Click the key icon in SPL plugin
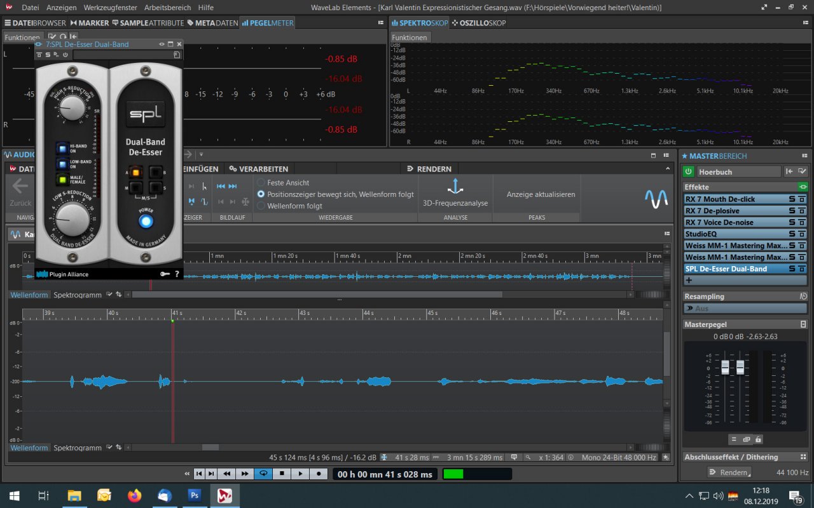Viewport: 814px width, 508px height. pyautogui.click(x=165, y=274)
